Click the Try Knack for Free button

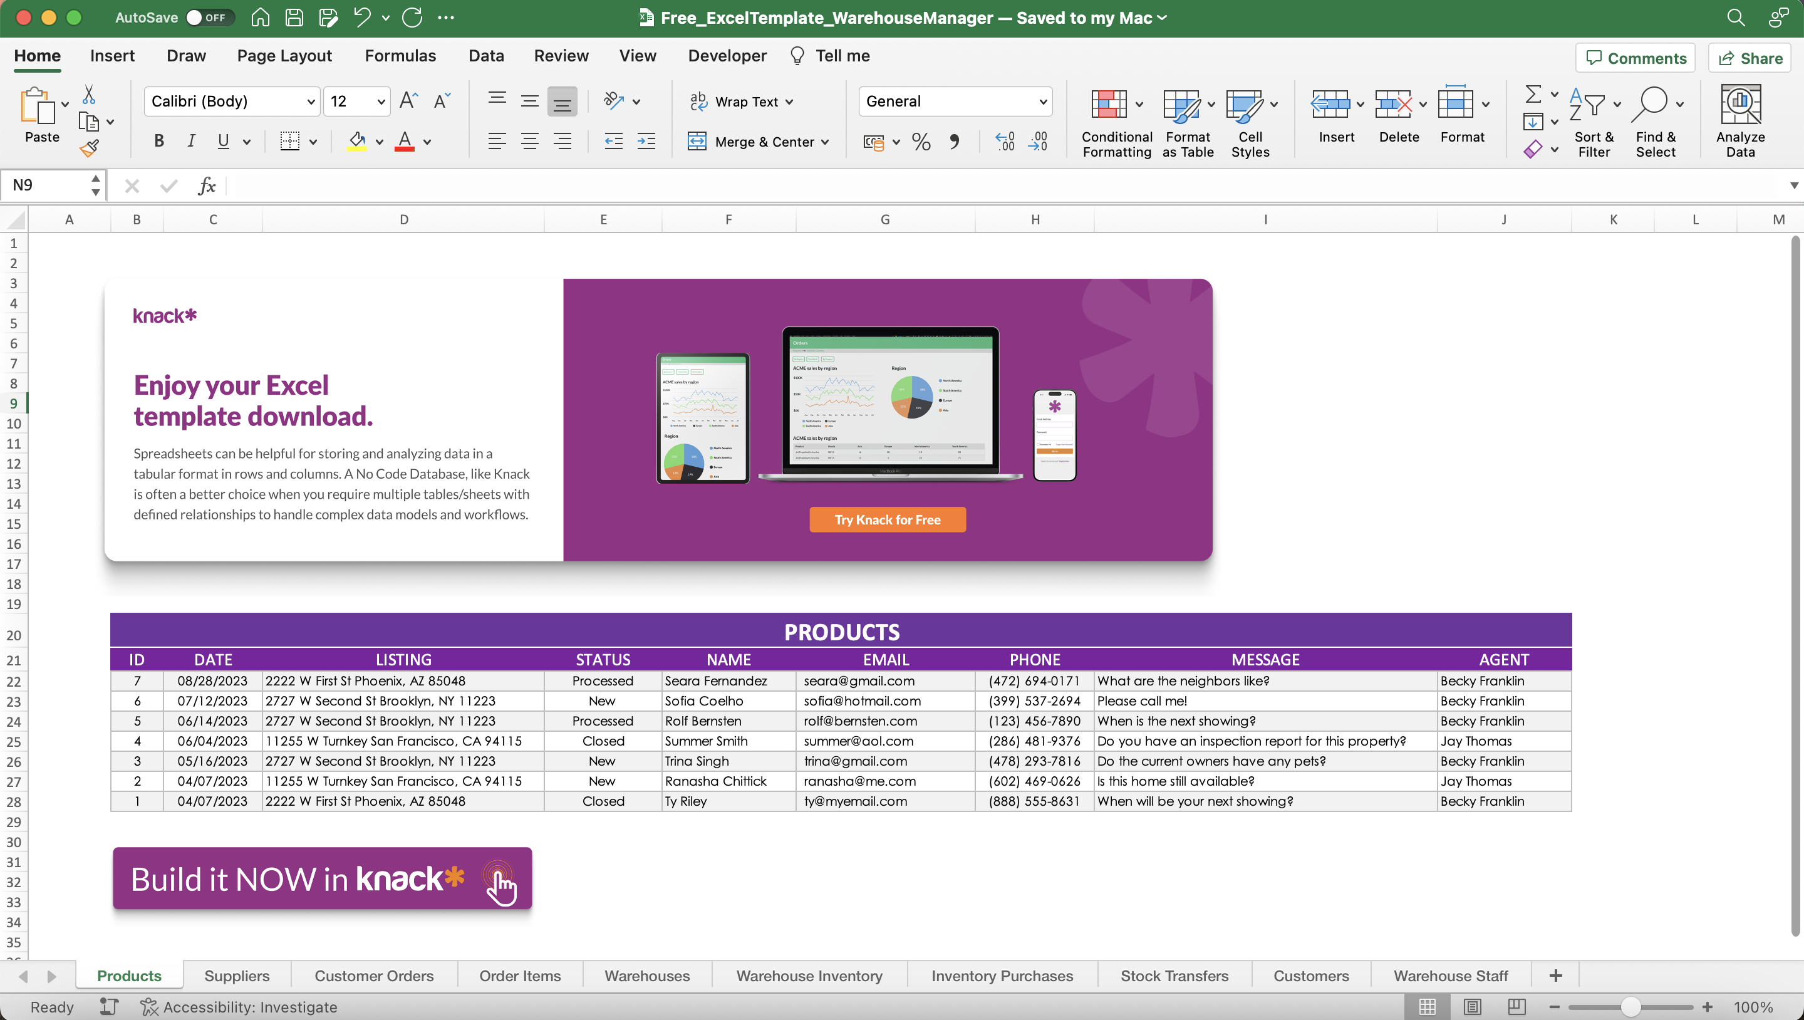tap(886, 519)
